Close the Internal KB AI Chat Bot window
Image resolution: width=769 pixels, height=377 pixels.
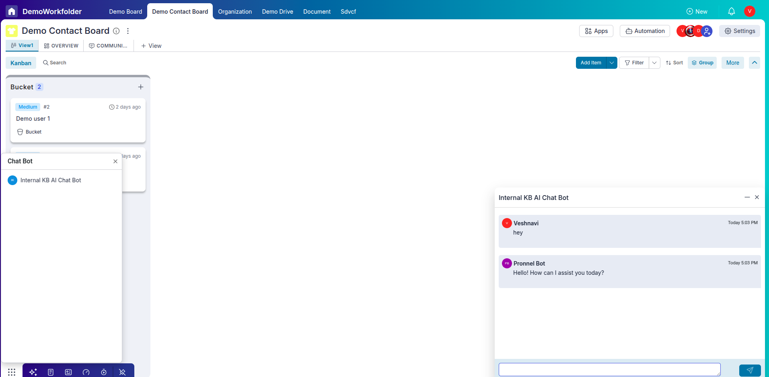click(x=757, y=197)
